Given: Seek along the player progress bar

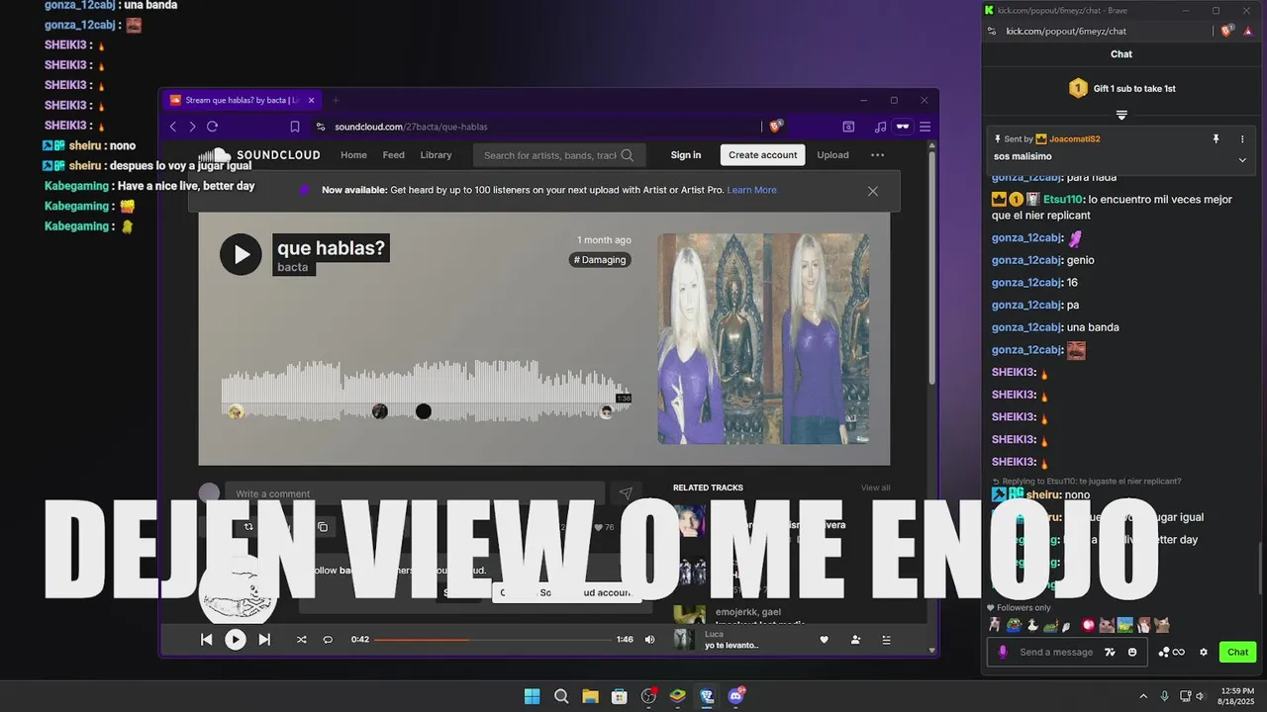Looking at the screenshot, I should point(492,640).
